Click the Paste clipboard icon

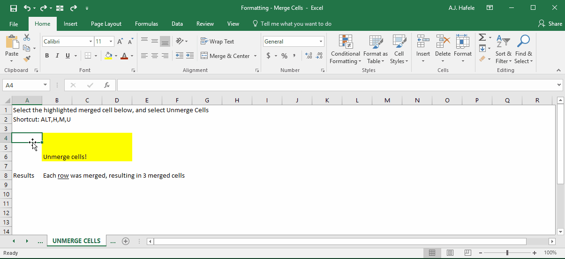[12, 42]
